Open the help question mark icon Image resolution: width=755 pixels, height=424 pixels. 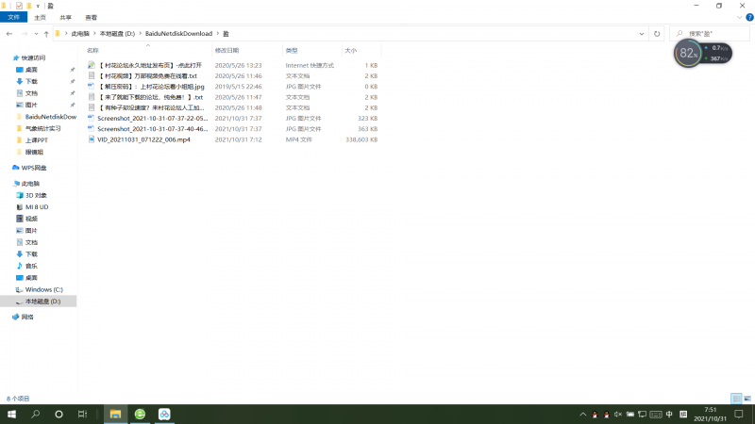pos(748,17)
